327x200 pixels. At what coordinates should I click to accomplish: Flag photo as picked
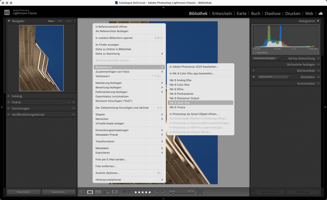(x=125, y=192)
